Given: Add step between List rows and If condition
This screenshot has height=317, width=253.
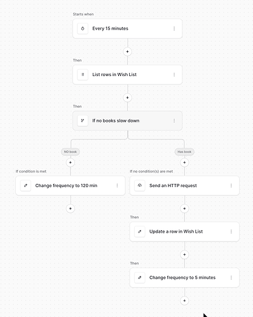Looking at the screenshot, I should click(127, 98).
